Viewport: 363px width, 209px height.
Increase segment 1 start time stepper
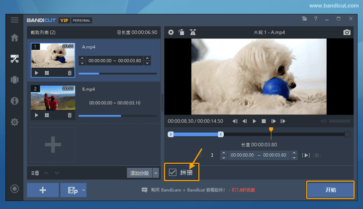click(82, 58)
